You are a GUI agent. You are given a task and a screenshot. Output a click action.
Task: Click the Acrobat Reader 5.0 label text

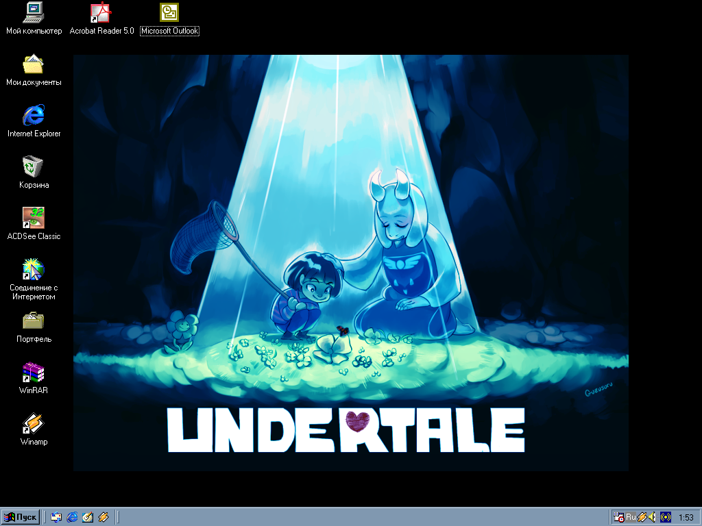coord(101,31)
